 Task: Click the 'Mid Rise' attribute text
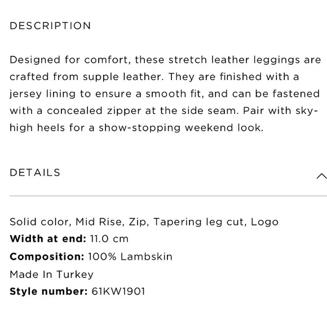pyautogui.click(x=99, y=222)
